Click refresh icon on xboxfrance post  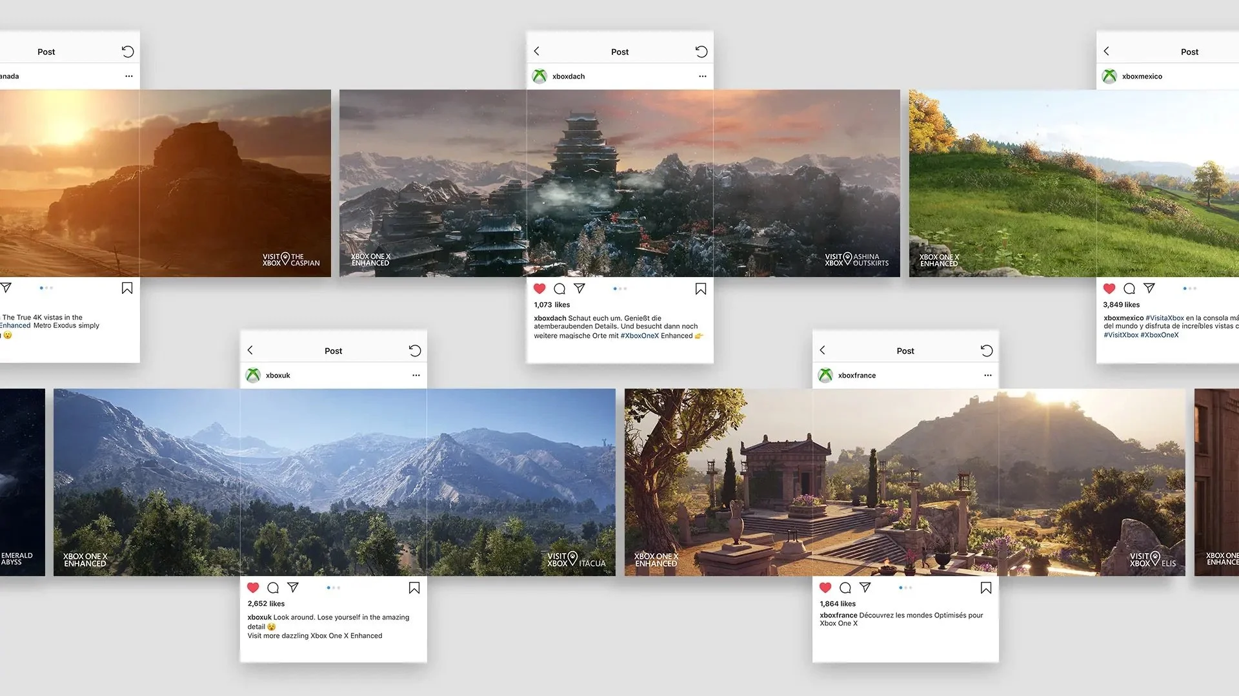pos(987,351)
